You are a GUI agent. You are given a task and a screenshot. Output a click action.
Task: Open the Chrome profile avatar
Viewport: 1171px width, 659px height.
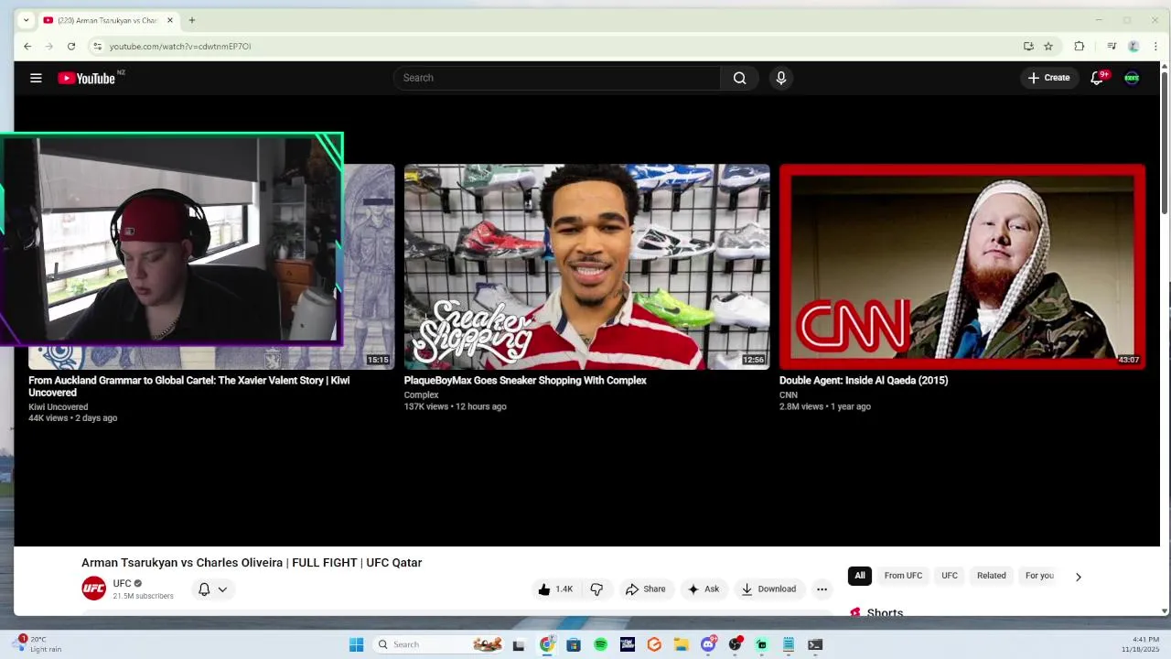click(x=1133, y=46)
